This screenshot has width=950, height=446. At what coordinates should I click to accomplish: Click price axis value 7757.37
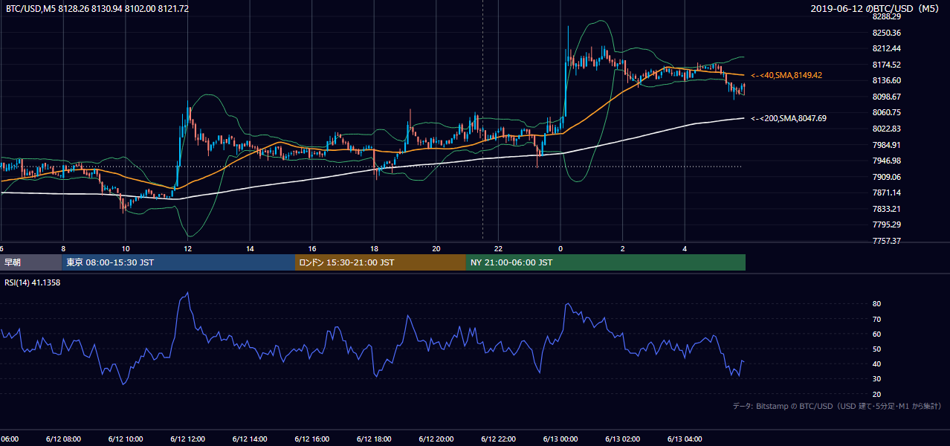(x=887, y=241)
